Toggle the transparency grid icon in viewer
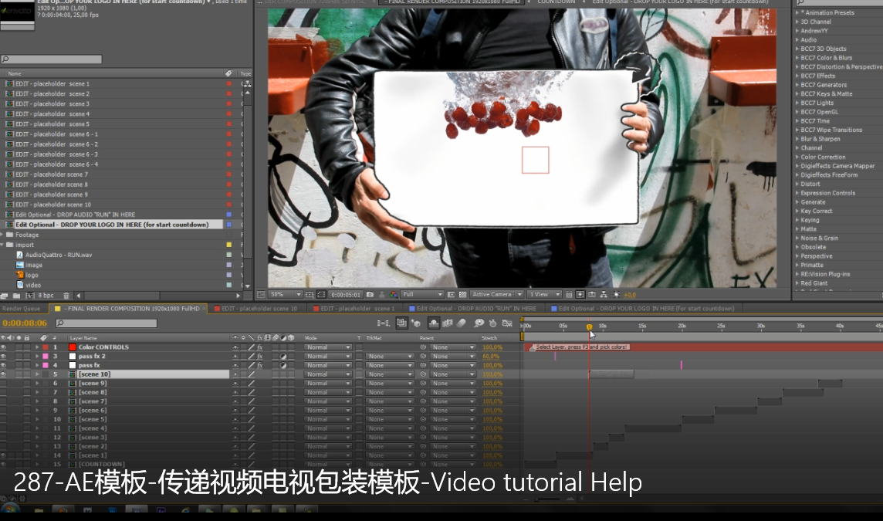This screenshot has width=883, height=521. tap(463, 295)
